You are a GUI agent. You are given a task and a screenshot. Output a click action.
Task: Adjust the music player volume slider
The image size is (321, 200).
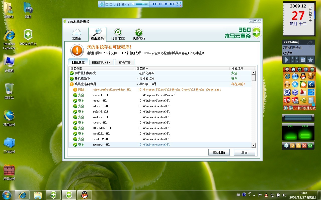(x=142, y=4)
